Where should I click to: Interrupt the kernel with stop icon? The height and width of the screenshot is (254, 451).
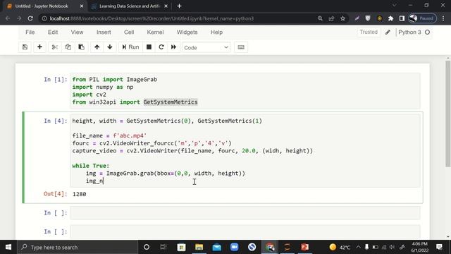[149, 47]
